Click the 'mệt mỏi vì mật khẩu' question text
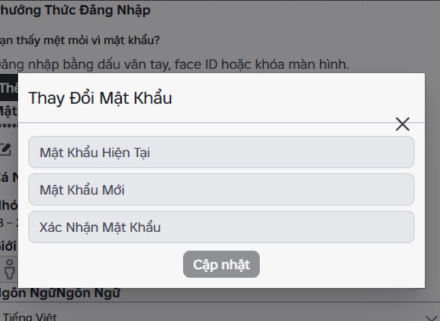This screenshot has height=321, width=440. coord(79,41)
